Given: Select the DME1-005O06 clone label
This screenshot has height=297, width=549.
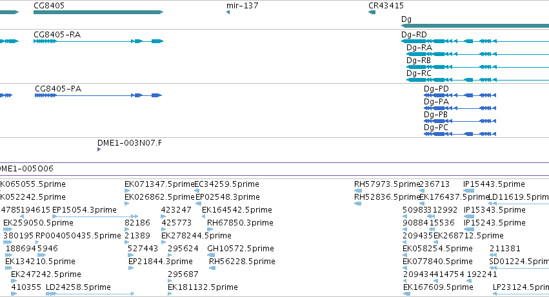Looking at the screenshot, I should point(26,169).
